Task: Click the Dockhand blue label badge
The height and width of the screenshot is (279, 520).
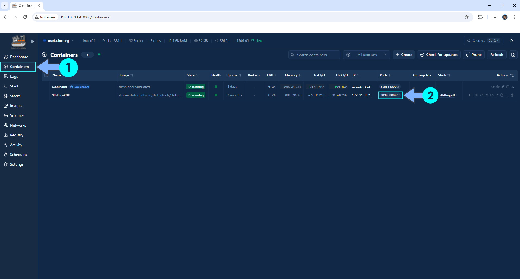Action: 79,87
